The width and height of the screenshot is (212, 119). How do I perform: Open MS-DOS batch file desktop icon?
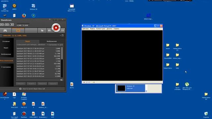click(x=148, y=17)
